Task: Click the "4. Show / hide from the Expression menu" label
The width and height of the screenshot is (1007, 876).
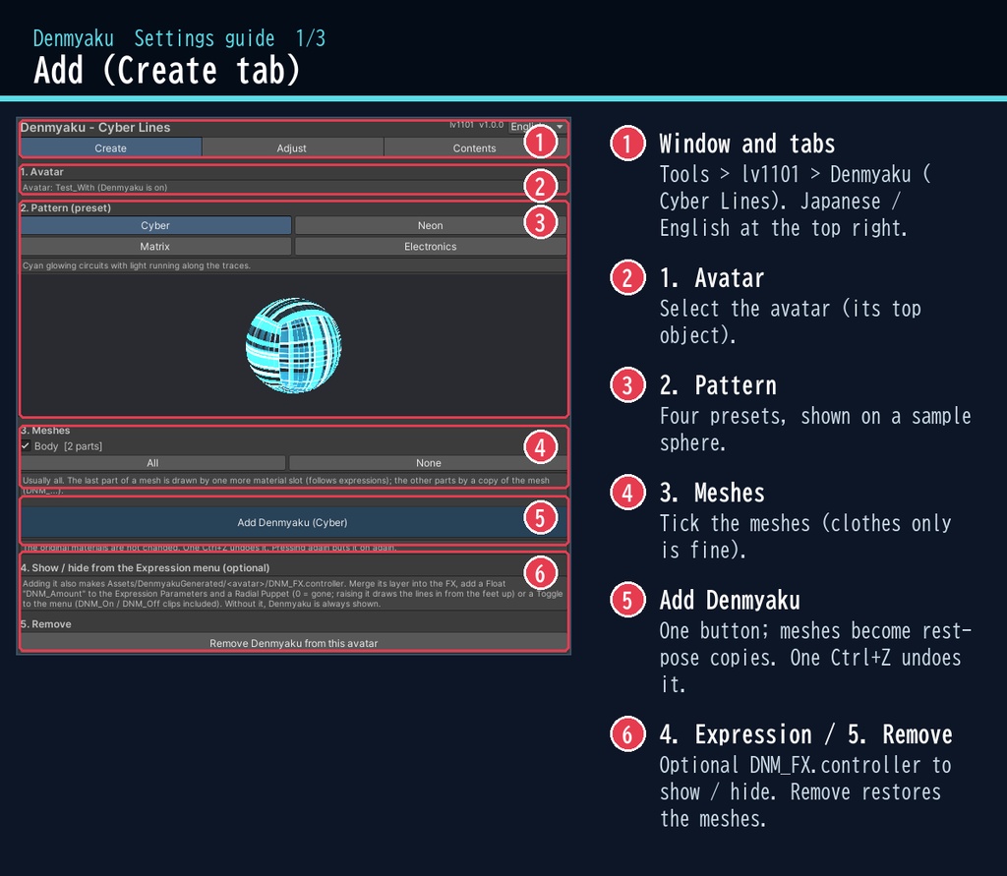Action: point(146,567)
